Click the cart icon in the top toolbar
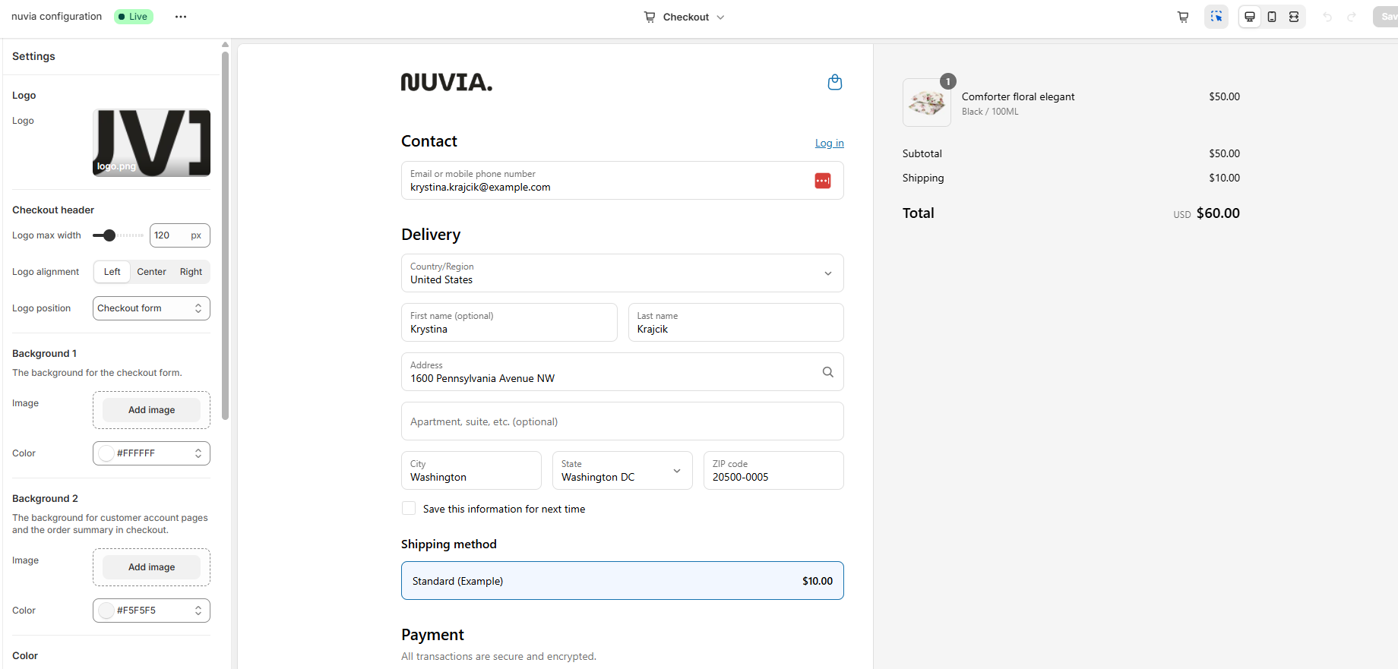 click(1183, 17)
